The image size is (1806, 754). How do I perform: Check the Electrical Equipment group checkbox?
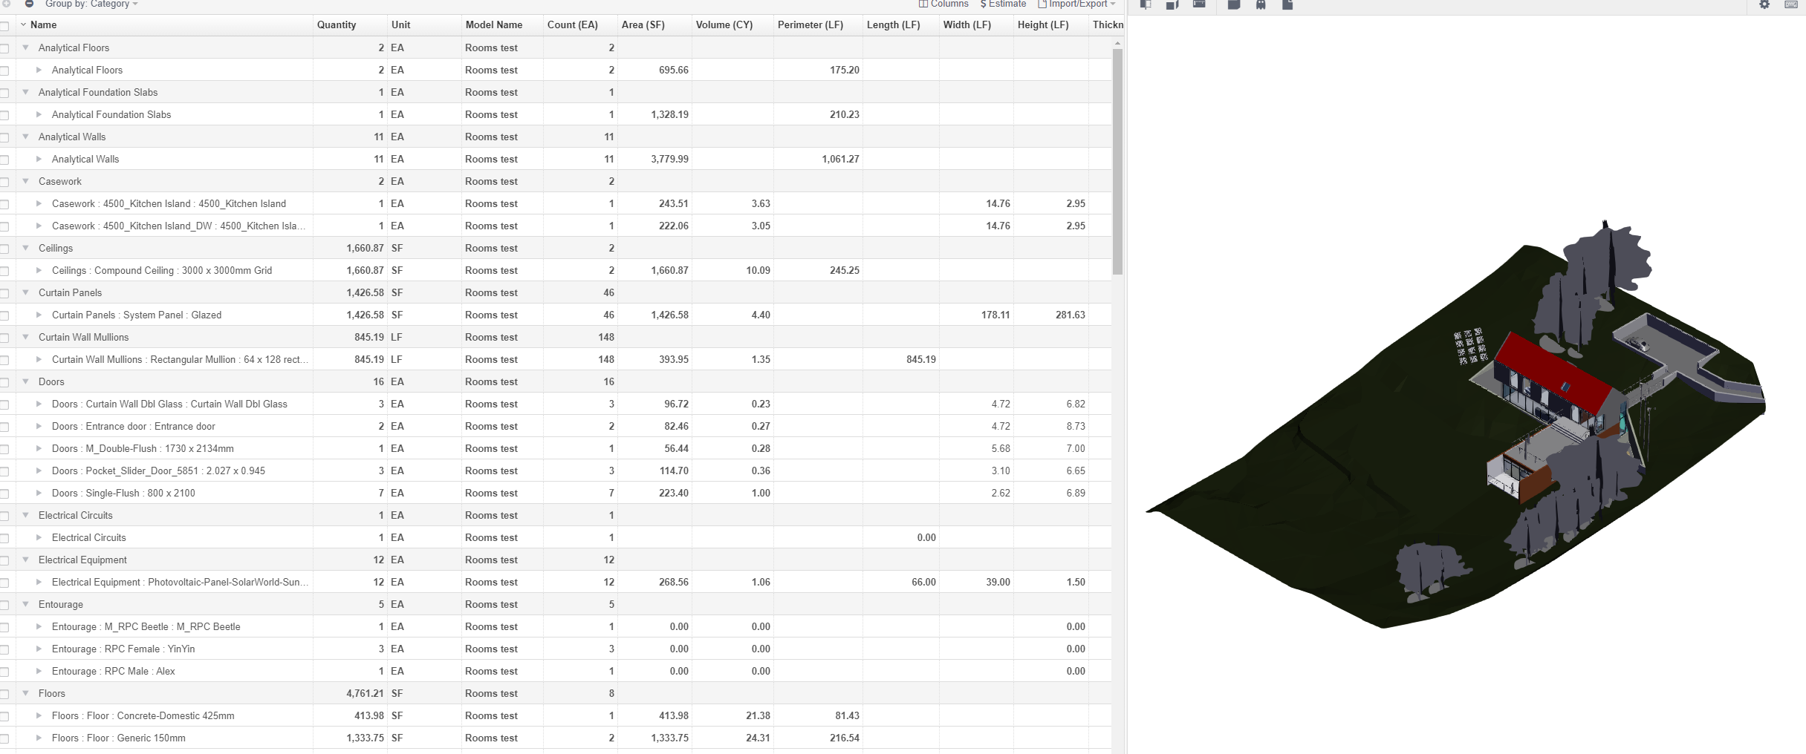(x=4, y=560)
